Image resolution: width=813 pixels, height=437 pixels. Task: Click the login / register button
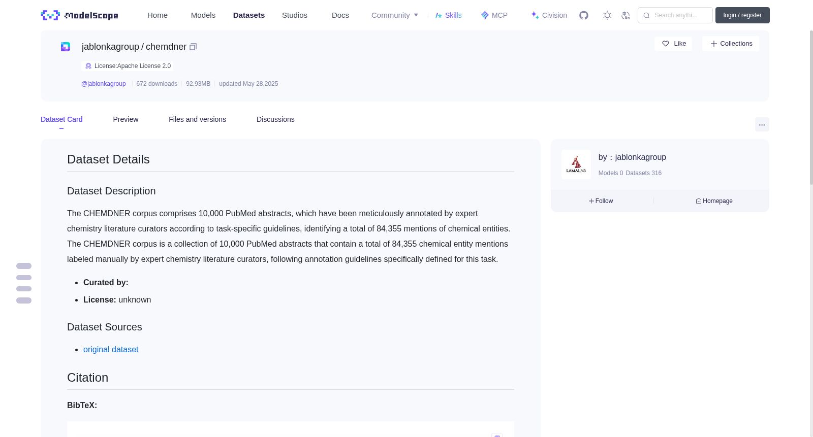pos(742,15)
